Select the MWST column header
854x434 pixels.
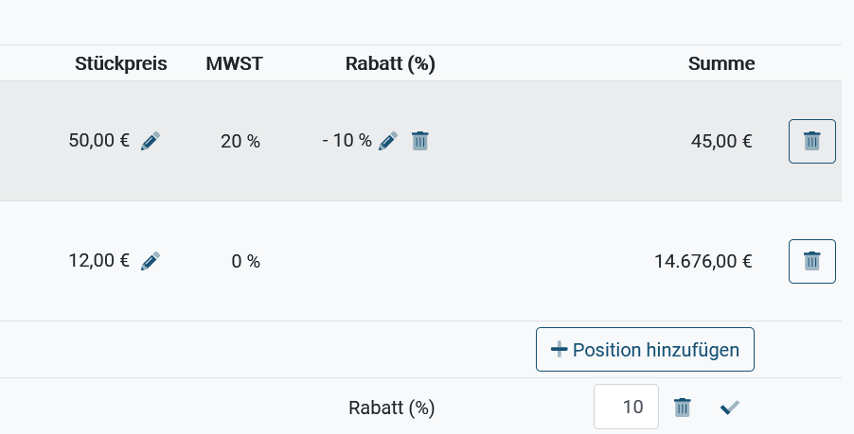point(234,63)
